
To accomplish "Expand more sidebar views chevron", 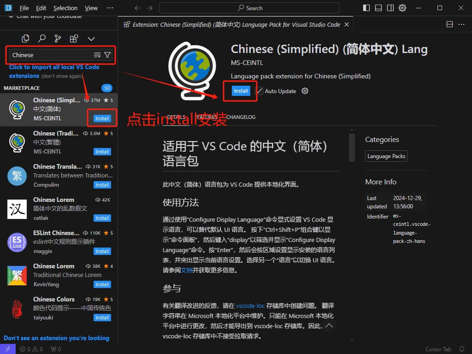I will click(91, 39).
